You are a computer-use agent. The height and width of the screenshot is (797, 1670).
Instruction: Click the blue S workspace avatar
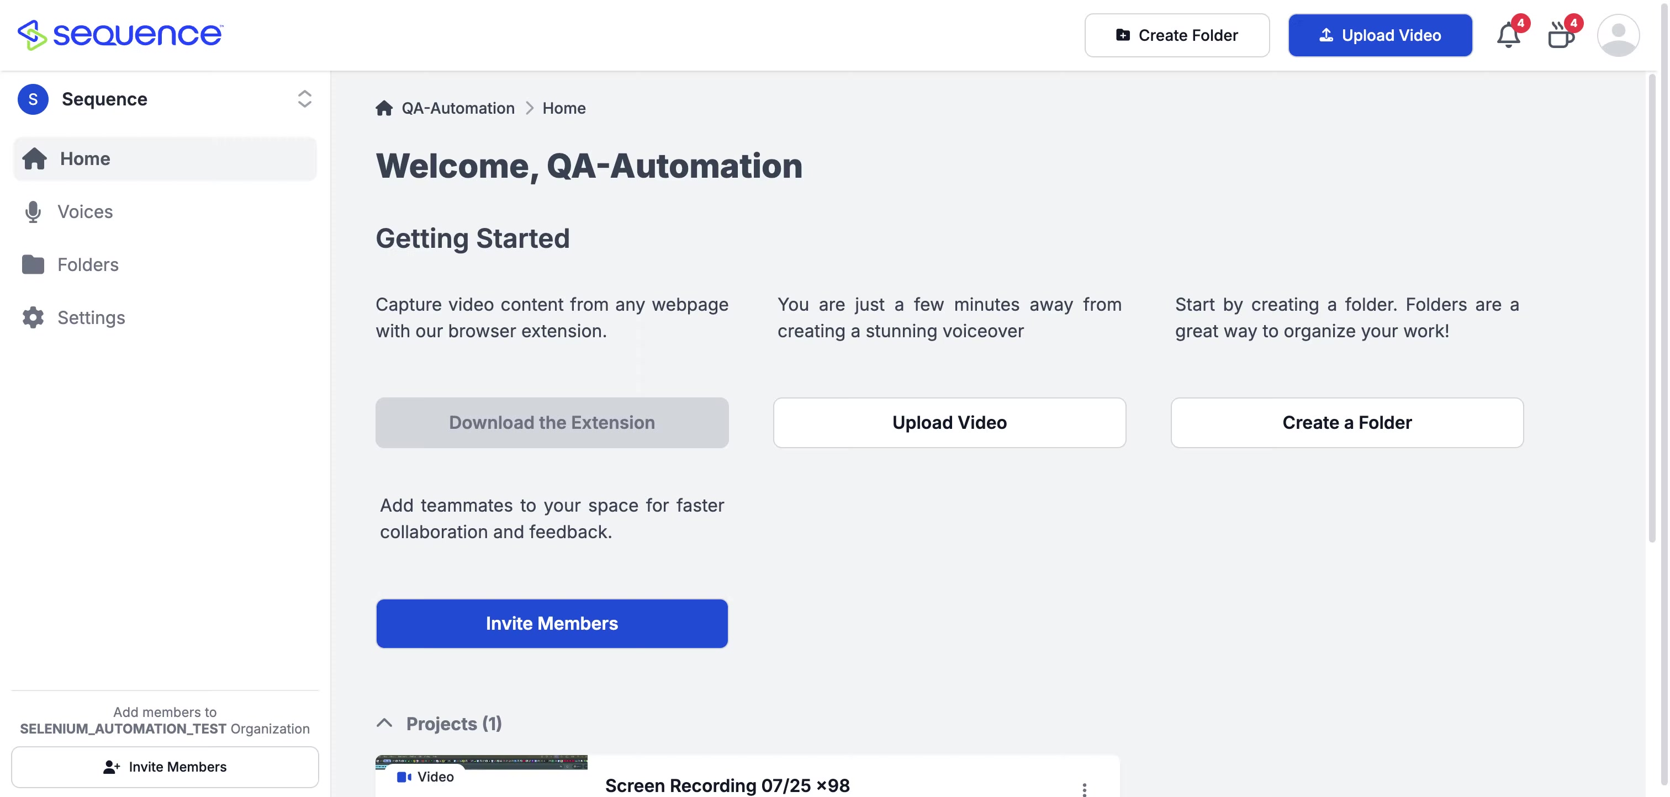click(33, 99)
